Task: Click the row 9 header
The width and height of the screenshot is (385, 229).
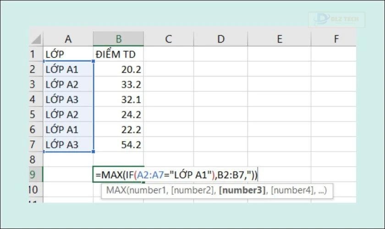Action: (x=33, y=174)
